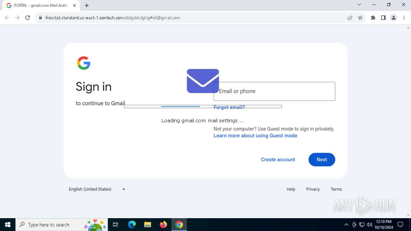This screenshot has width=411, height=231.
Task: Click the network tray icon
Action: pyautogui.click(x=362, y=225)
